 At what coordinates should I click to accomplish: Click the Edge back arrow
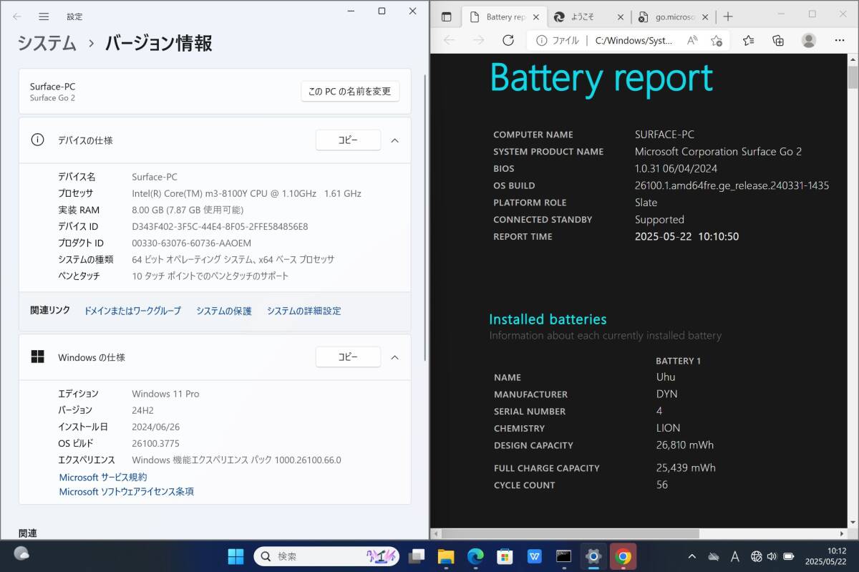(x=449, y=40)
